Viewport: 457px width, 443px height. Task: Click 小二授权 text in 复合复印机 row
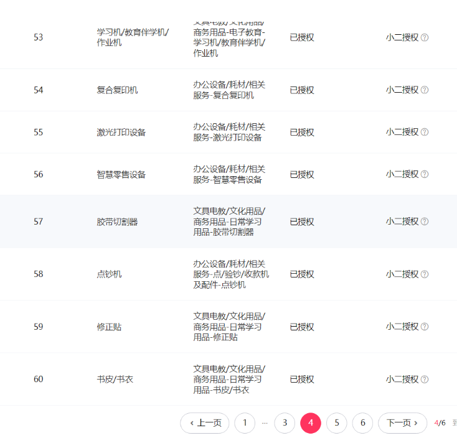pyautogui.click(x=402, y=90)
